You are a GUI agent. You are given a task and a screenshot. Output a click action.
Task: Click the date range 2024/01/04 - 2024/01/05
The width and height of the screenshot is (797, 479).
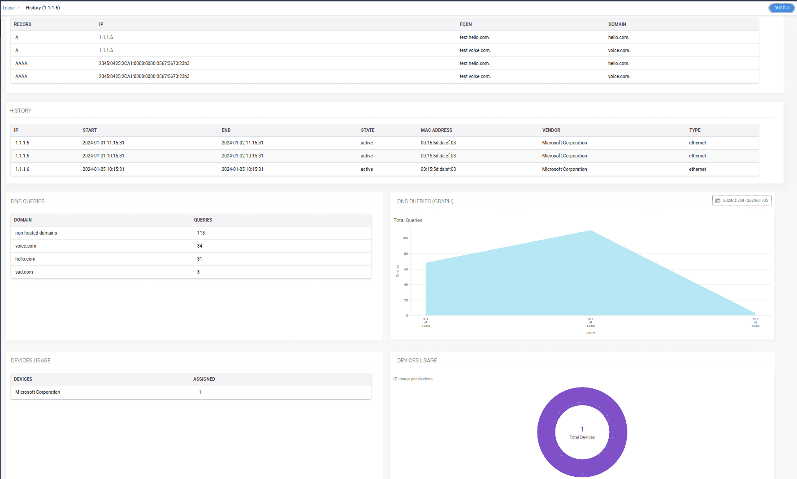744,200
